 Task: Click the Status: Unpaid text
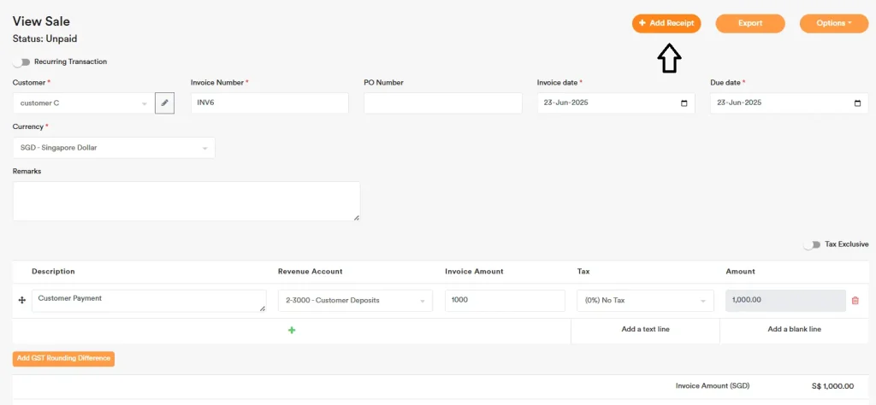coord(44,39)
